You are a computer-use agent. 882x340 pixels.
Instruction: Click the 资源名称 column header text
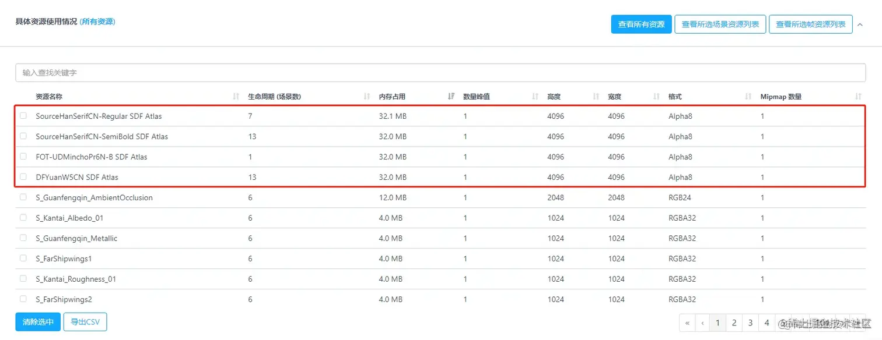49,97
